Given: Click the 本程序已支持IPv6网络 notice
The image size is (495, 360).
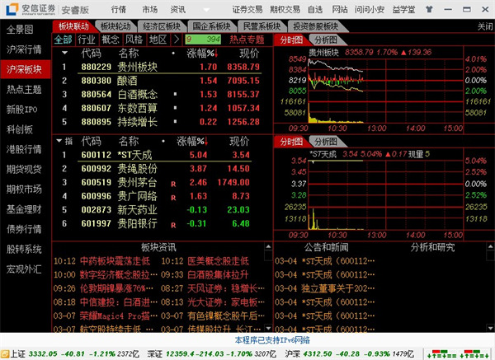Looking at the screenshot, I should [272, 340].
